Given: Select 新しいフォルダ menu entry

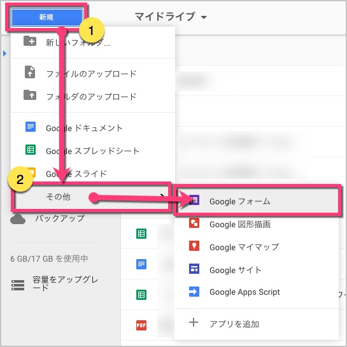Looking at the screenshot, I should 78,43.
